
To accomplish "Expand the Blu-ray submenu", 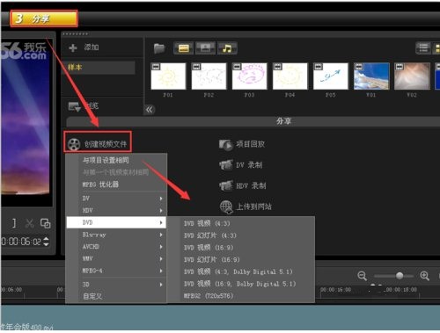I will pyautogui.click(x=116, y=235).
